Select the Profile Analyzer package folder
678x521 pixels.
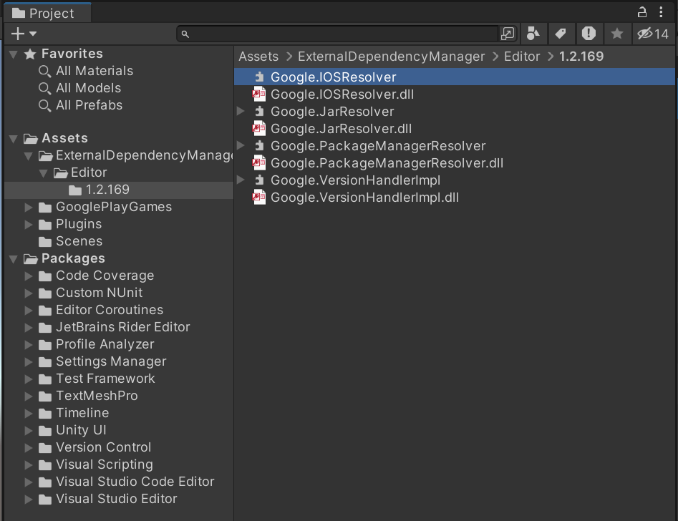tap(105, 344)
